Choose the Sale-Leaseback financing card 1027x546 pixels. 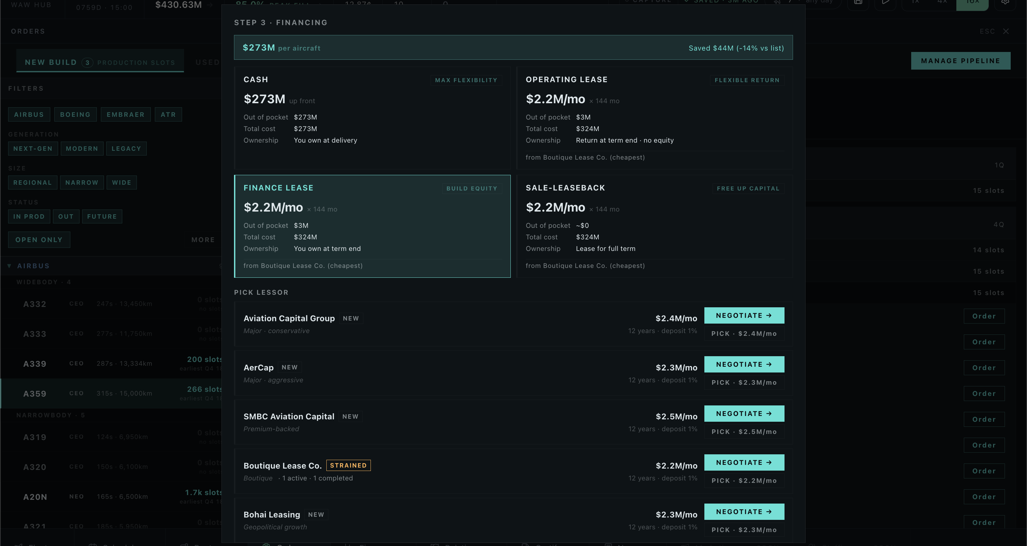655,226
